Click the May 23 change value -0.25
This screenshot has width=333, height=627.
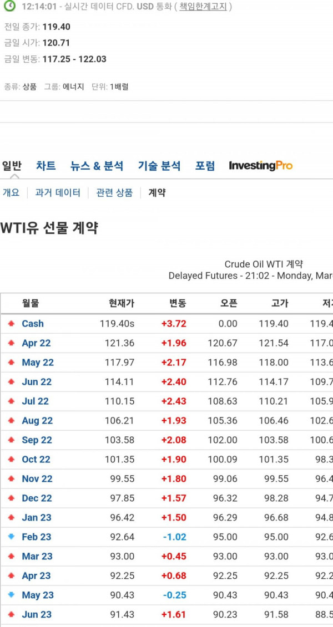pos(174,595)
